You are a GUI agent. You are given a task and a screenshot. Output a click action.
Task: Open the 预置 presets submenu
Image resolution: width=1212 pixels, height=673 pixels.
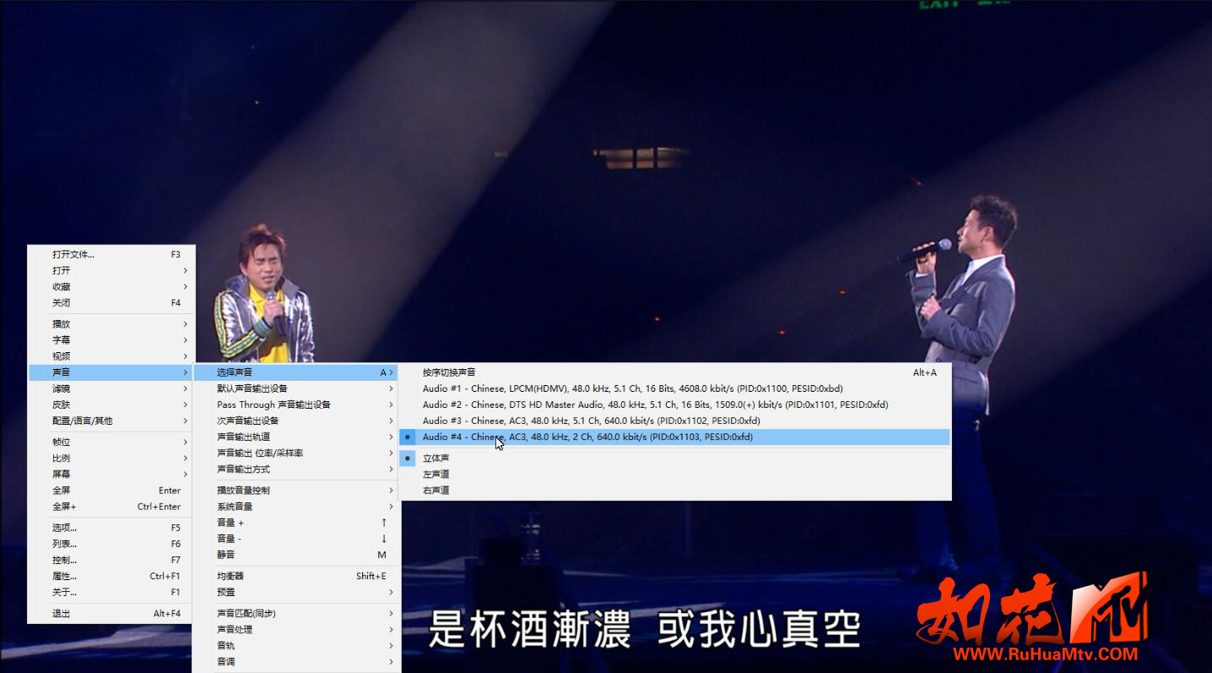pos(296,592)
